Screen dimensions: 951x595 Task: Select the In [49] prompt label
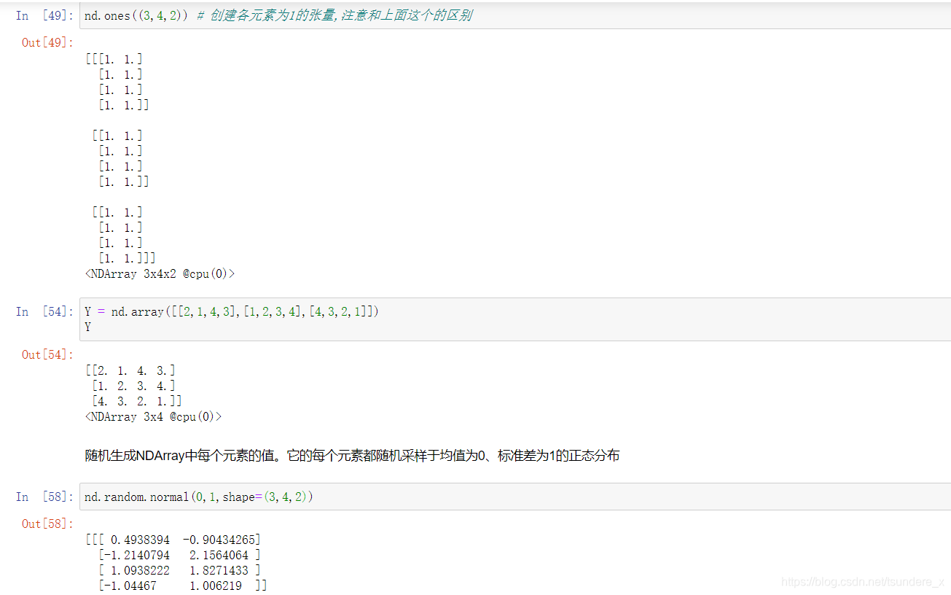(x=44, y=15)
